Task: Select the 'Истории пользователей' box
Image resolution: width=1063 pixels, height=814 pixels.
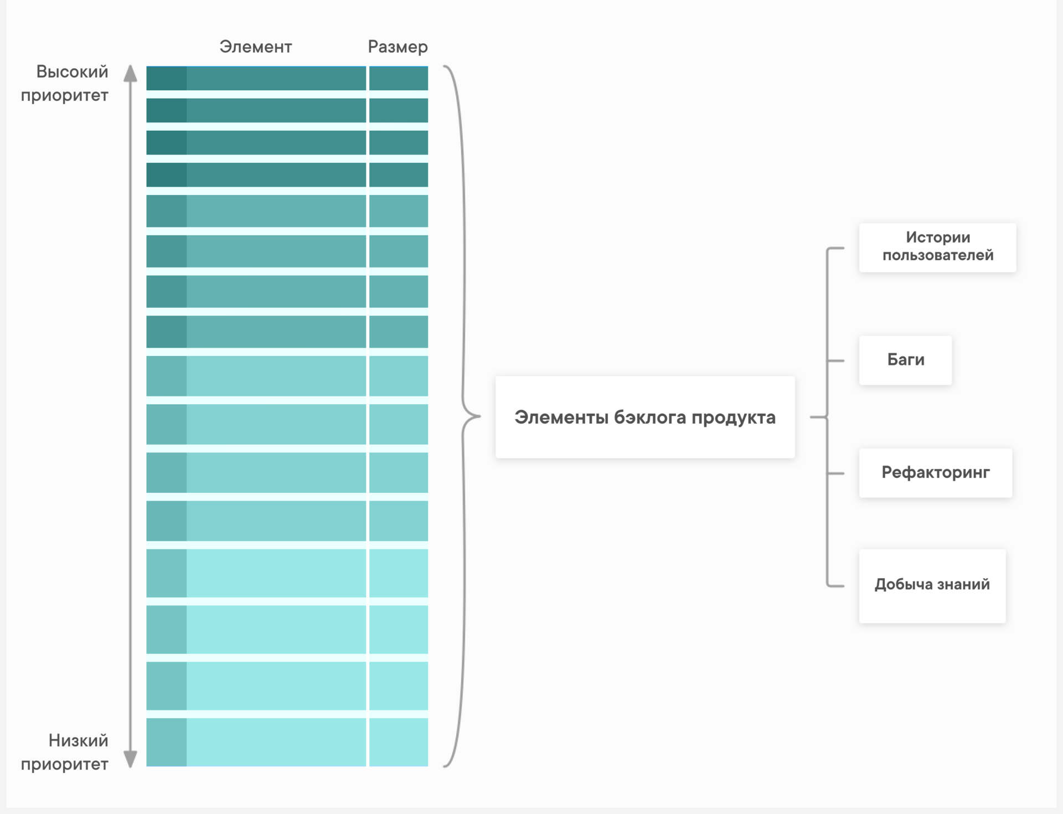Action: pos(937,247)
